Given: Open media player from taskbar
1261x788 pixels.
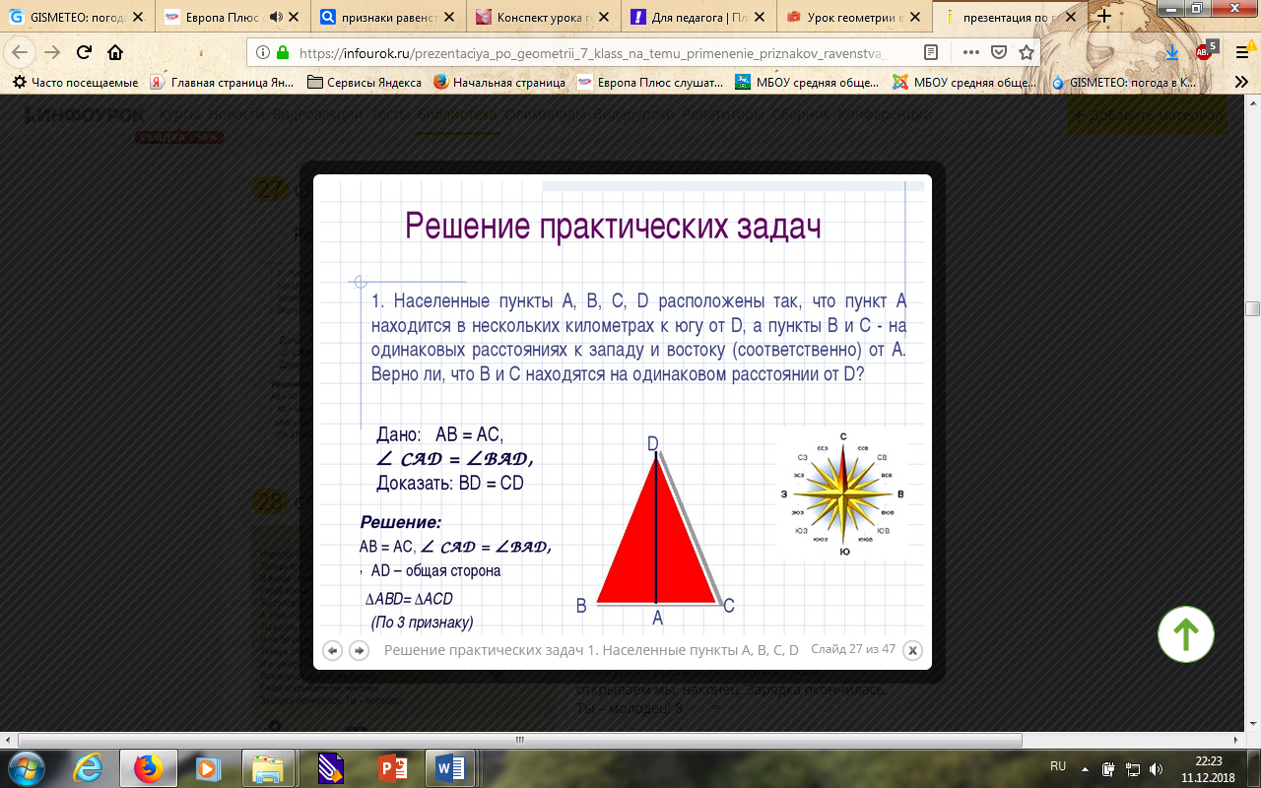Looking at the screenshot, I should coord(207,768).
